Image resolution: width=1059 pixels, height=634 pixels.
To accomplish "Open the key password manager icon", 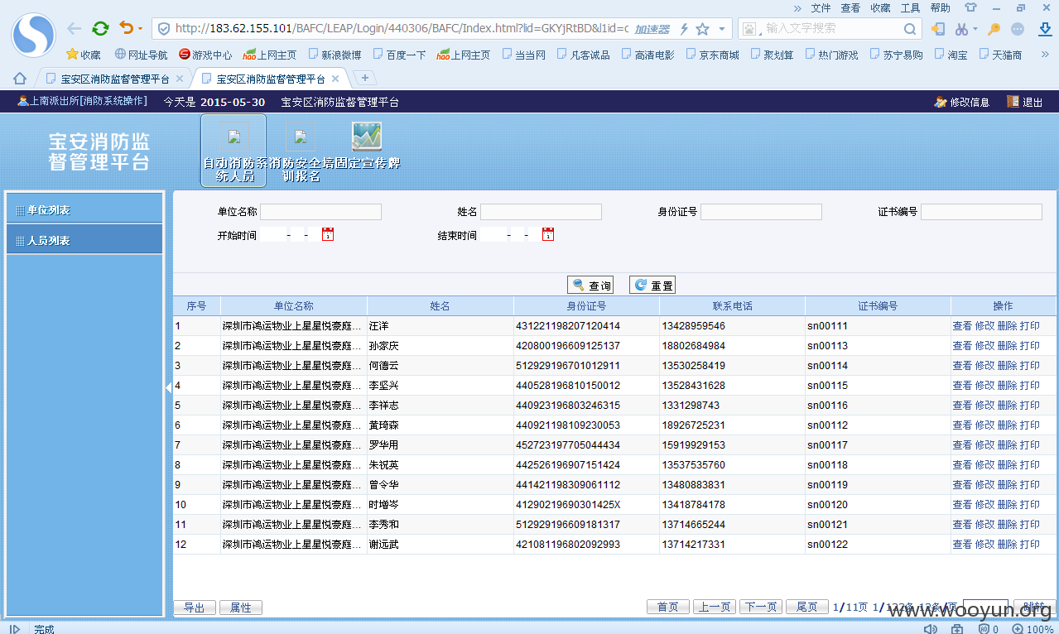I will 994,29.
